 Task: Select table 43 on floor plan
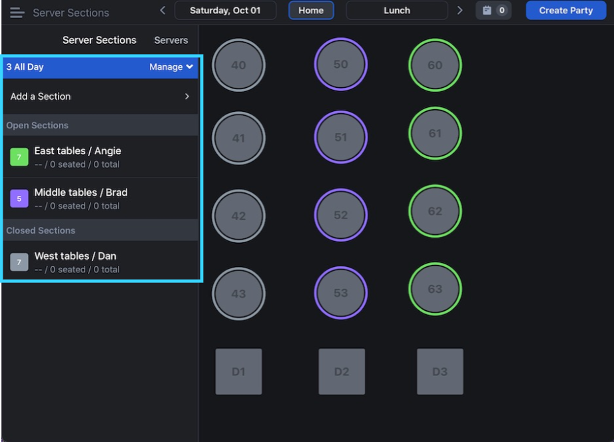point(238,294)
